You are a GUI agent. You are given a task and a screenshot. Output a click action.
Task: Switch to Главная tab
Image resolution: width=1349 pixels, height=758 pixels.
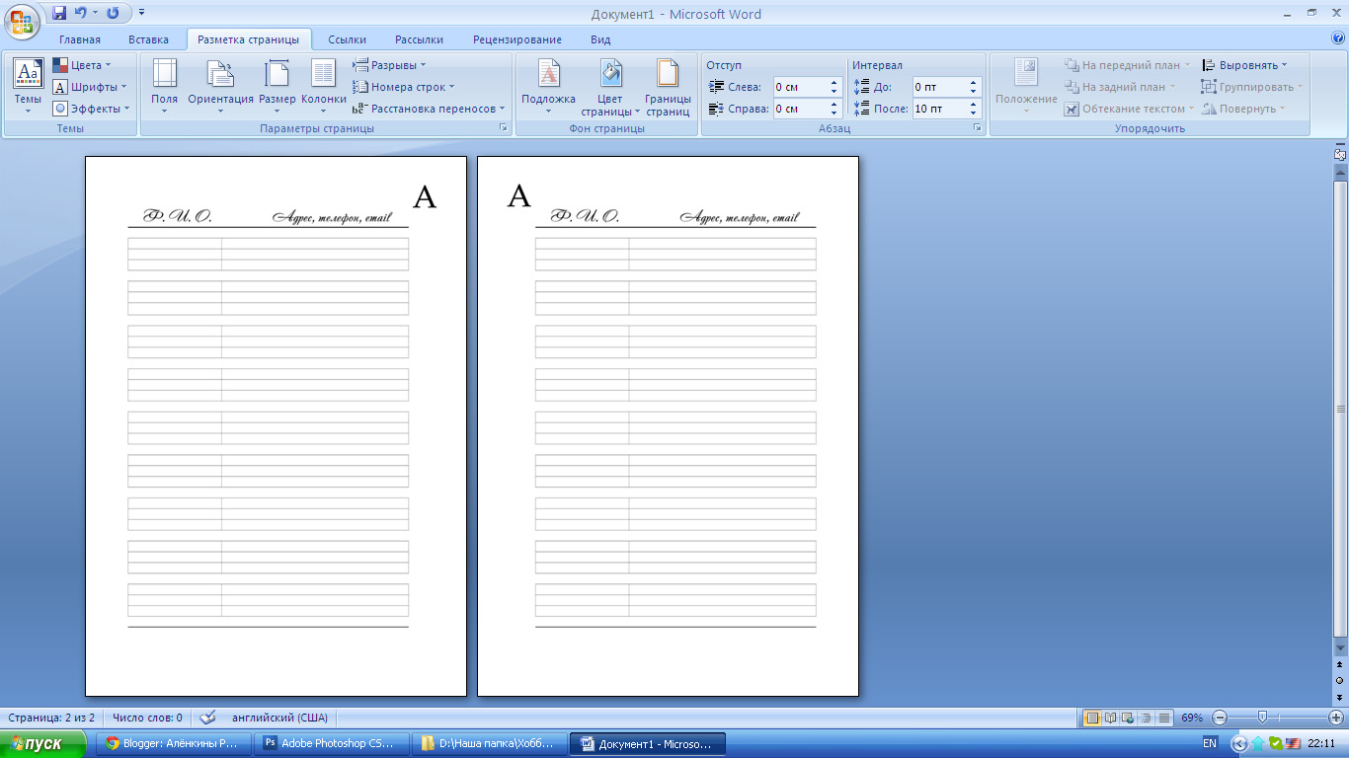click(80, 39)
